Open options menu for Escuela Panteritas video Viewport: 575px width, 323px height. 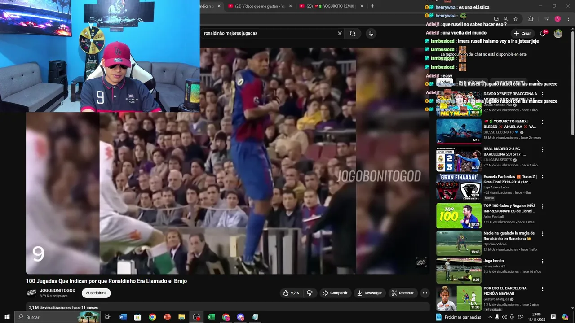[x=542, y=177]
